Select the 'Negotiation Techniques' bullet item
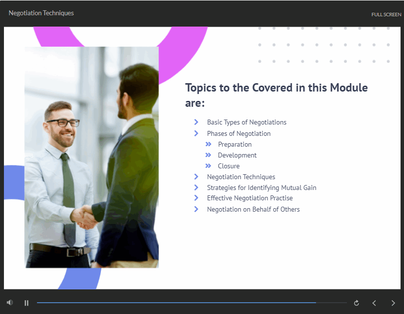404x314 pixels. [x=241, y=177]
